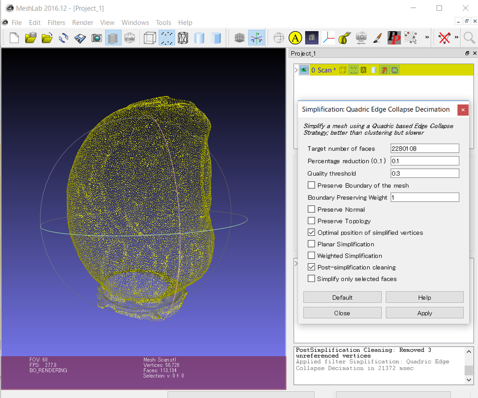Toggle flat Fill rendering cylinder icon
The width and height of the screenshot is (478, 398).
pyautogui.click(x=216, y=38)
